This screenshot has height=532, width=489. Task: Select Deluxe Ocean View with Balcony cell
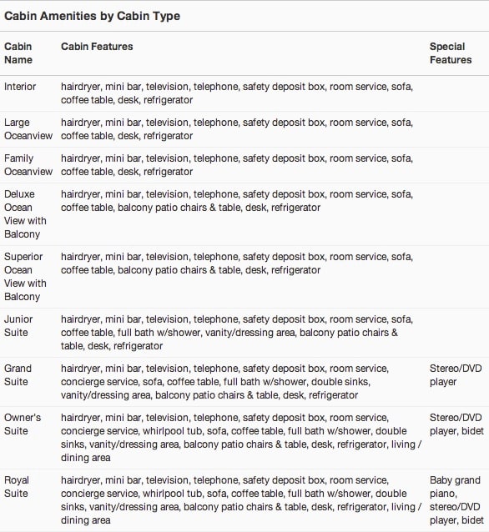tap(25, 214)
